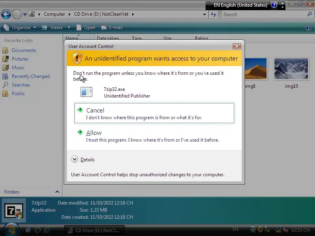Open the language bar options arrow

pyautogui.click(x=282, y=7)
